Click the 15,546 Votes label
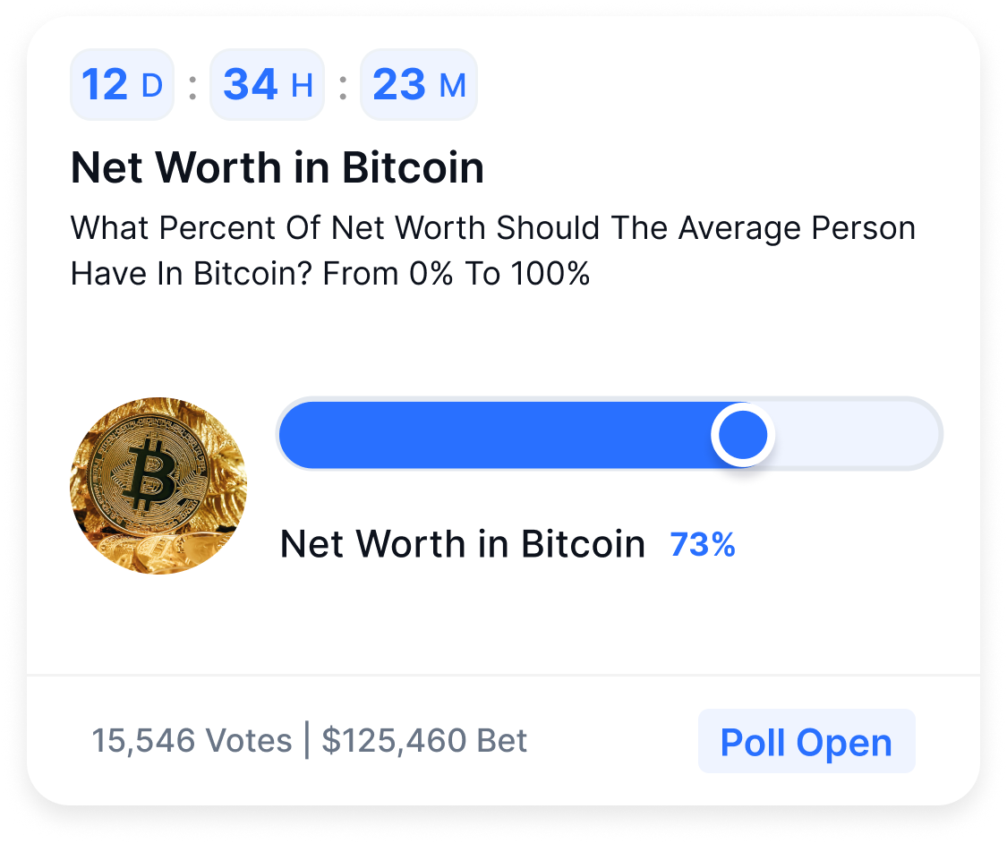Screen dimensions: 1007x843 tap(192, 741)
